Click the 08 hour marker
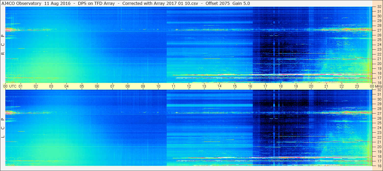The height and width of the screenshot is (171, 383). [x=128, y=87]
